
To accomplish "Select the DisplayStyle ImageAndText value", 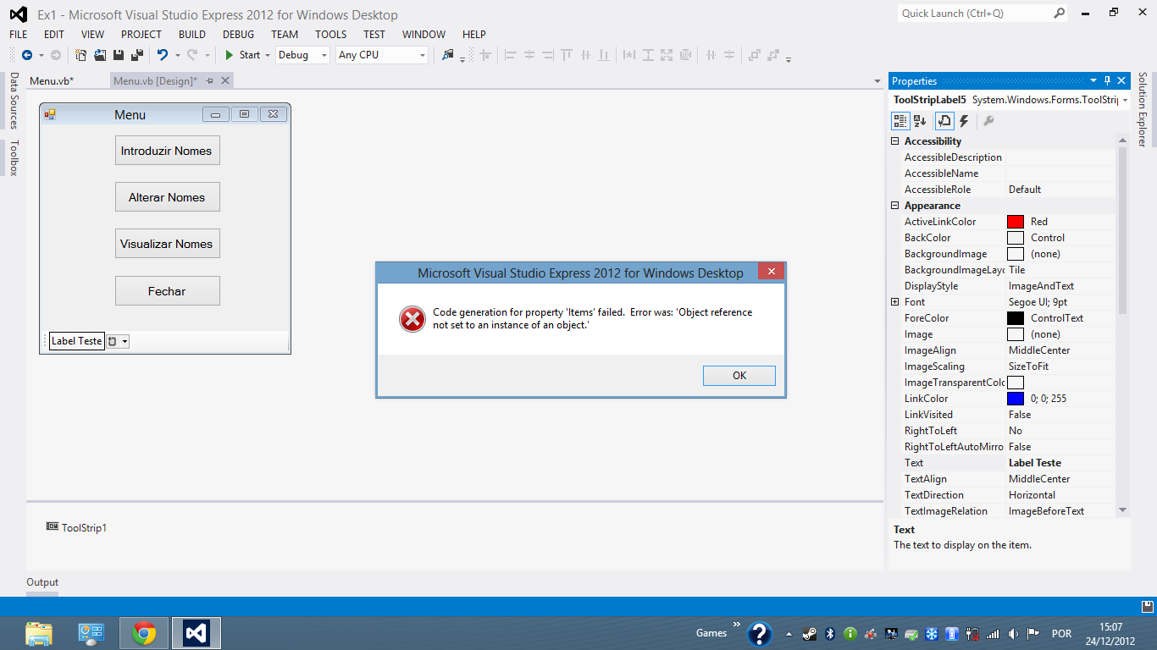I will click(1043, 286).
